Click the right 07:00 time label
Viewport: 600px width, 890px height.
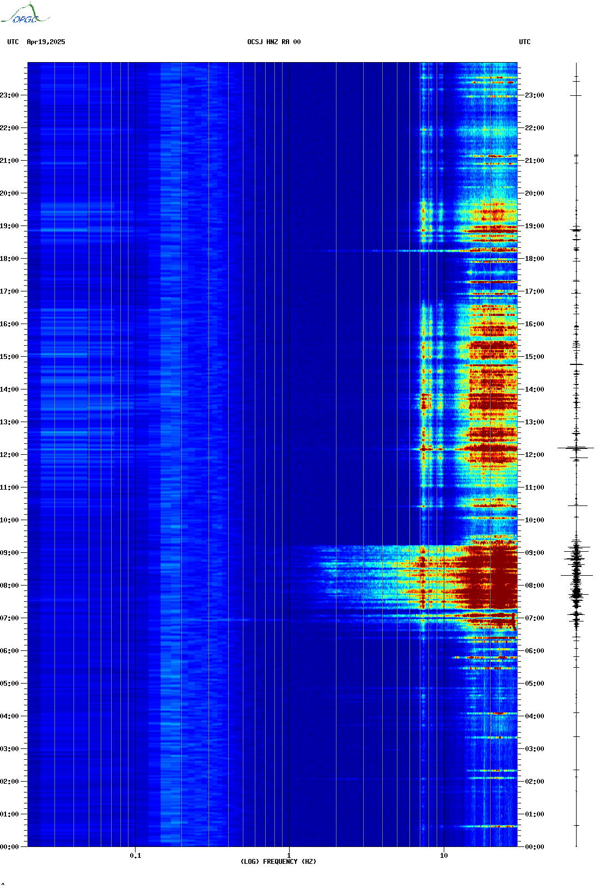[x=535, y=618]
